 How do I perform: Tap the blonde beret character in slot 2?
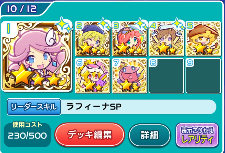[93, 39]
